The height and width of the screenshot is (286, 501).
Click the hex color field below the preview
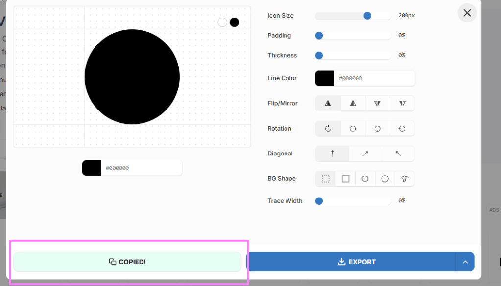click(x=141, y=168)
